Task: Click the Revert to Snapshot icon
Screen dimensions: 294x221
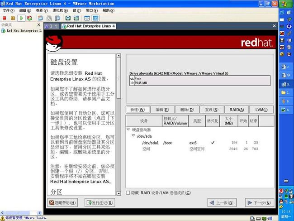Action: tap(49, 18)
